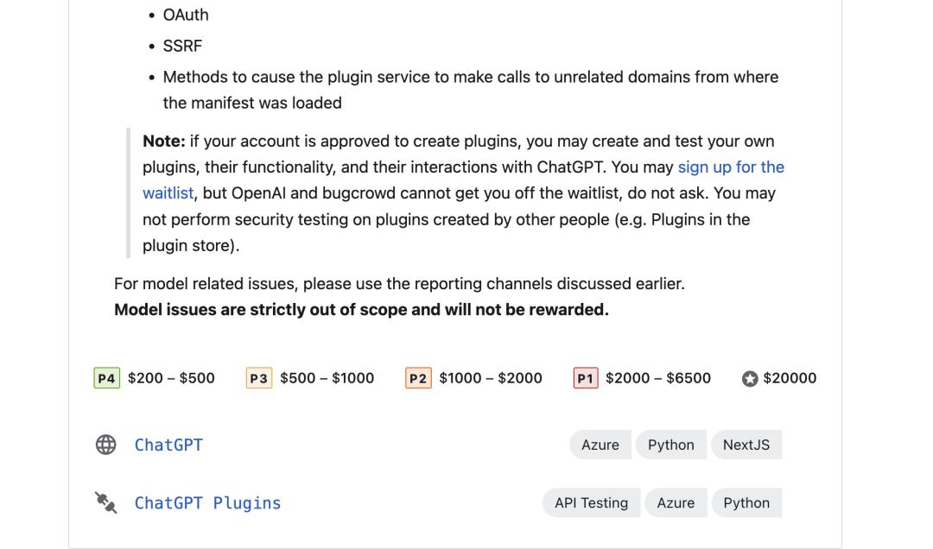
Task: Click the globe icon beside ChatGPT
Action: [105, 445]
